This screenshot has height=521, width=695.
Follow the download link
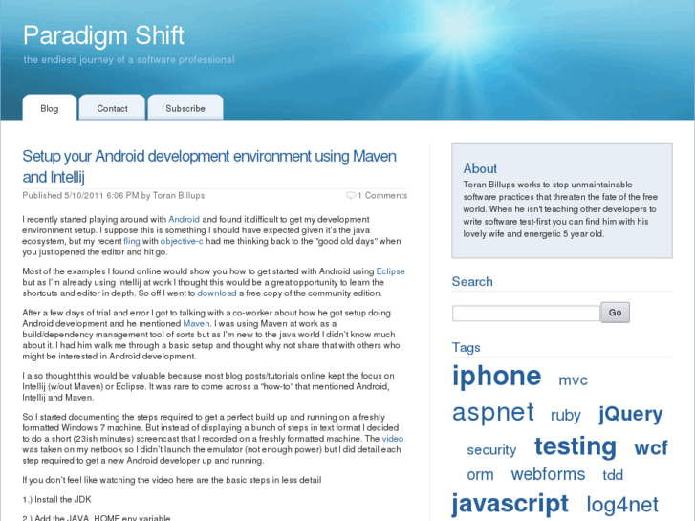[x=217, y=293]
